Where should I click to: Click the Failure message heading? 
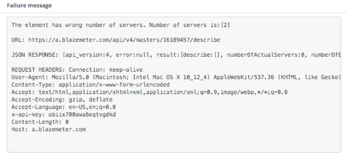point(29,6)
